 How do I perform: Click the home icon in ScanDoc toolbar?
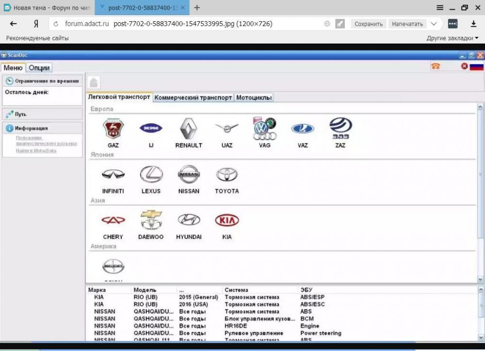[94, 83]
